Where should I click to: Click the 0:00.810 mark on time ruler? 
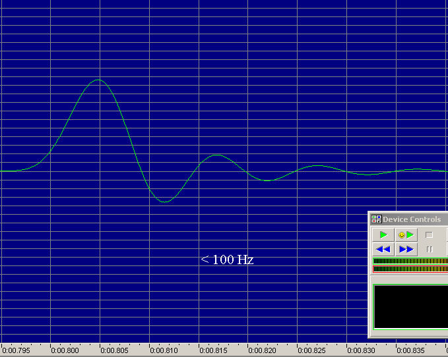pos(164,350)
